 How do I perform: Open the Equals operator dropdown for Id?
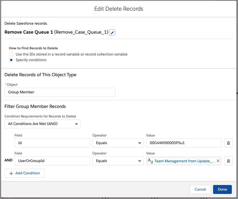118,143
